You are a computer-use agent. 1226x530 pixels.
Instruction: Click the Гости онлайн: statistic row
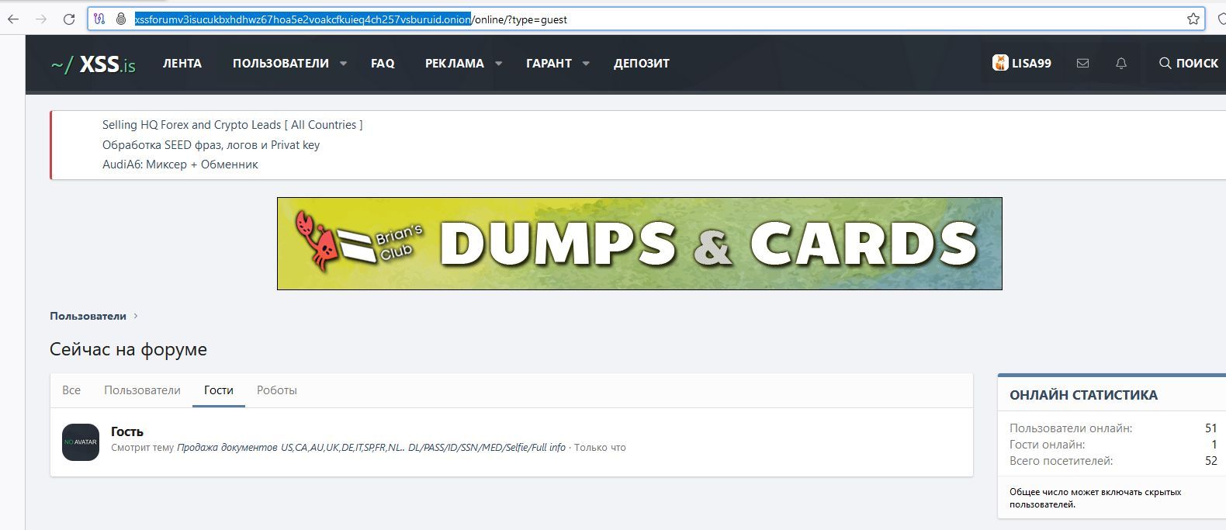coord(1113,445)
